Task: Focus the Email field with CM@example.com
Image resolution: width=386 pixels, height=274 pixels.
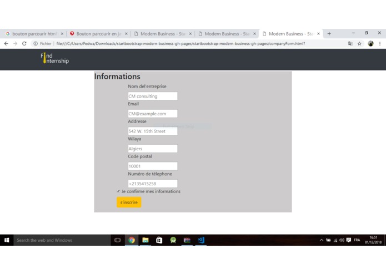Action: (153, 114)
